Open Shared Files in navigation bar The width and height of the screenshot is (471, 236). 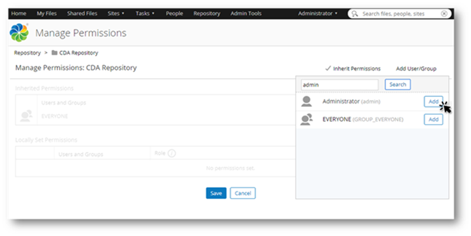click(x=82, y=14)
